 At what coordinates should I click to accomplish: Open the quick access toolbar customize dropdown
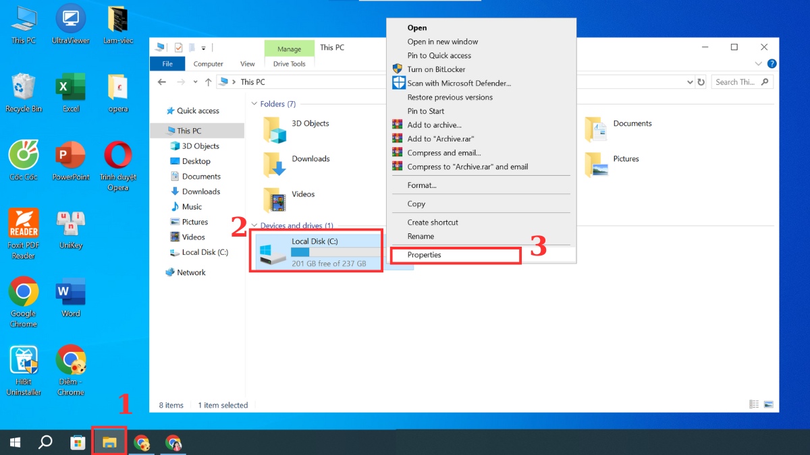203,49
